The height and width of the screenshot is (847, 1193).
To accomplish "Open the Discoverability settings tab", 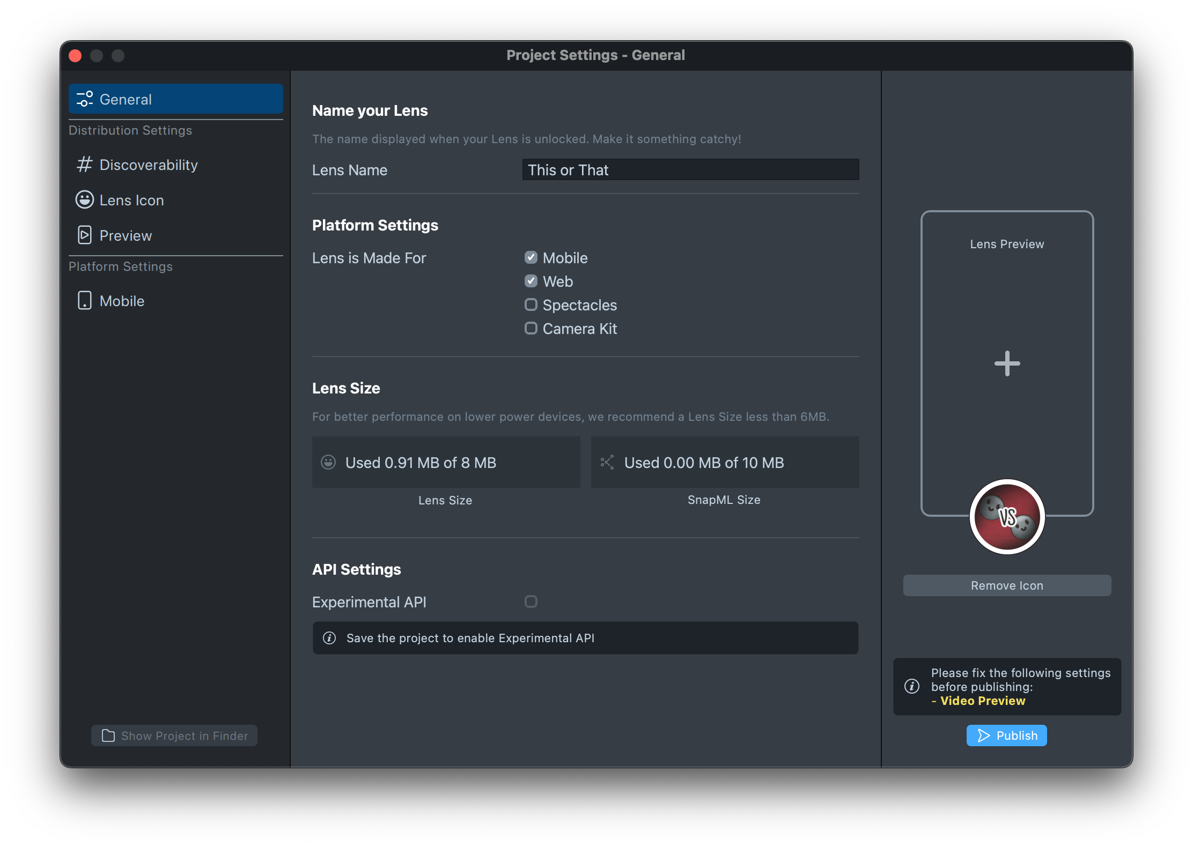I will [149, 165].
